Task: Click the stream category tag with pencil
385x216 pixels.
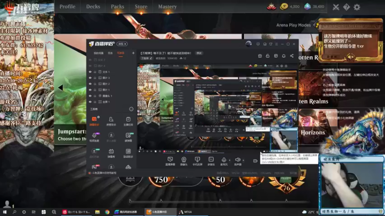Action: click(x=147, y=58)
